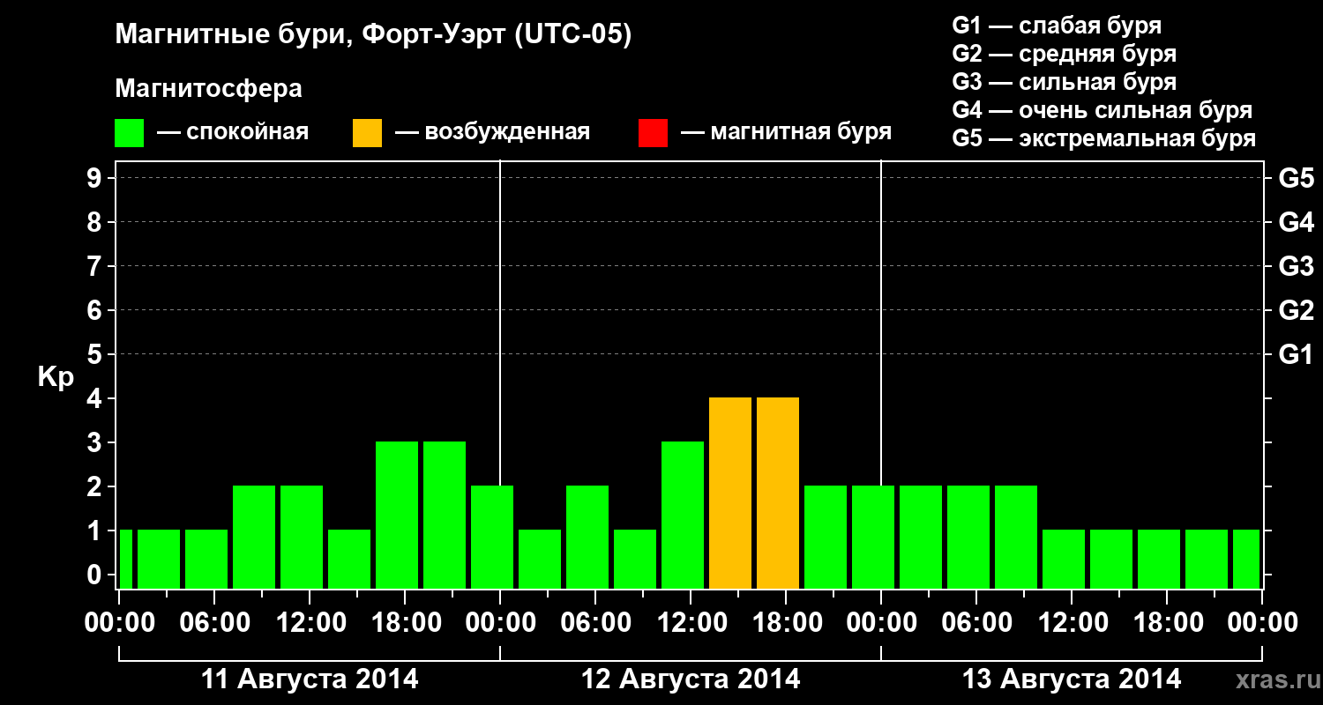Click the green 'спокойная' legend swatch
This screenshot has width=1323, height=705.
click(x=129, y=133)
